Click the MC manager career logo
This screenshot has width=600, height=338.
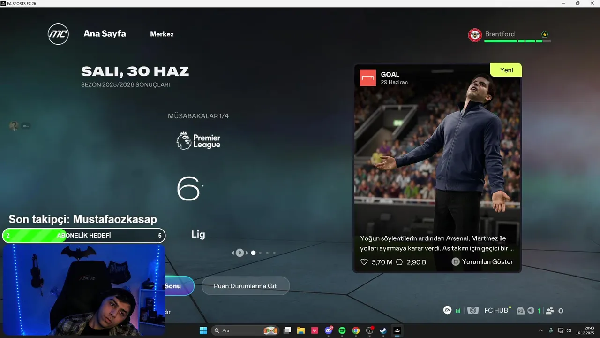pos(58,34)
